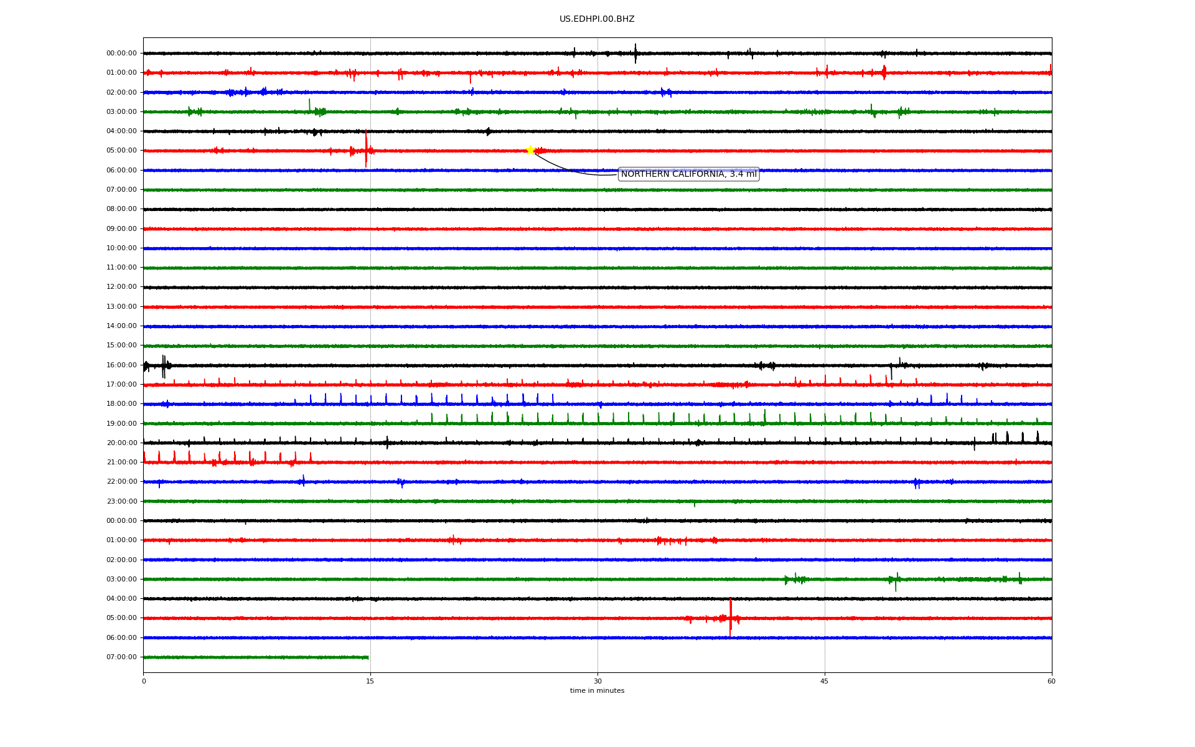
Task: Click the 16:00:00 row time label
Action: coord(121,365)
